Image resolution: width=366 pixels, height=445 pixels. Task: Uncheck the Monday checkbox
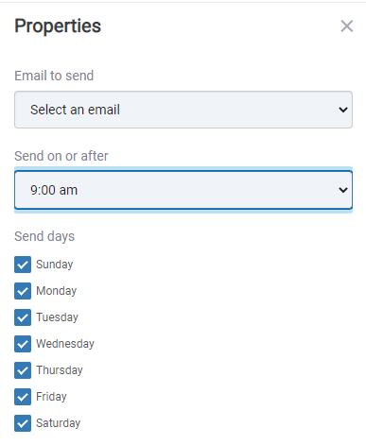coord(23,291)
